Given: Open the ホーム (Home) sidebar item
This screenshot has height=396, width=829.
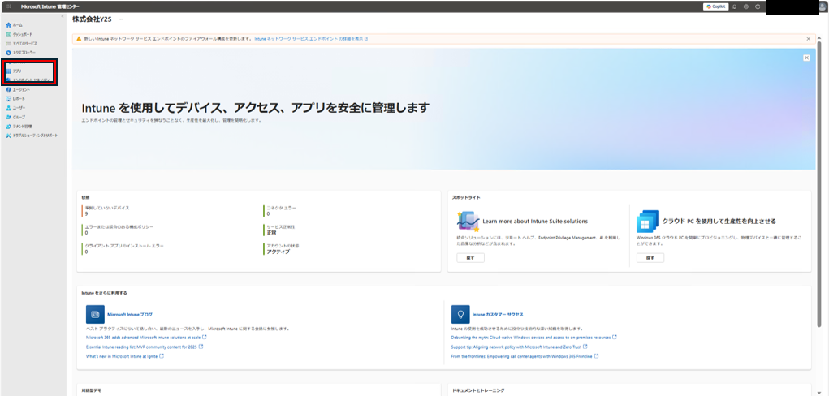Looking at the screenshot, I should (17, 25).
